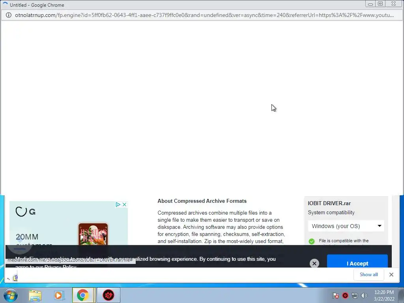Click the site info icon in address bar

point(9,15)
